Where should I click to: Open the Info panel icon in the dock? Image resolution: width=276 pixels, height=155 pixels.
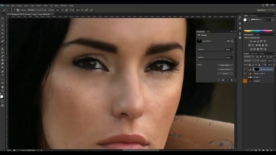coord(240,38)
